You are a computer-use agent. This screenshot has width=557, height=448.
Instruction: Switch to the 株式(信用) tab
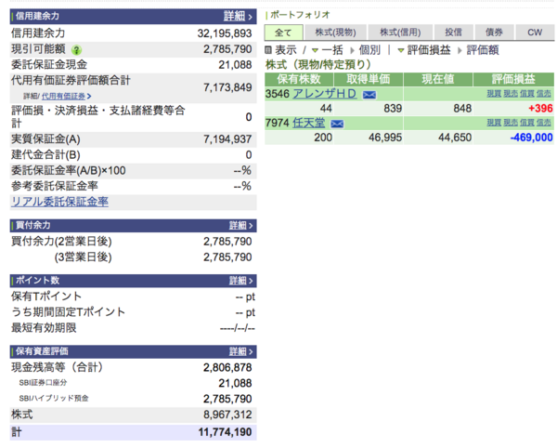point(400,33)
